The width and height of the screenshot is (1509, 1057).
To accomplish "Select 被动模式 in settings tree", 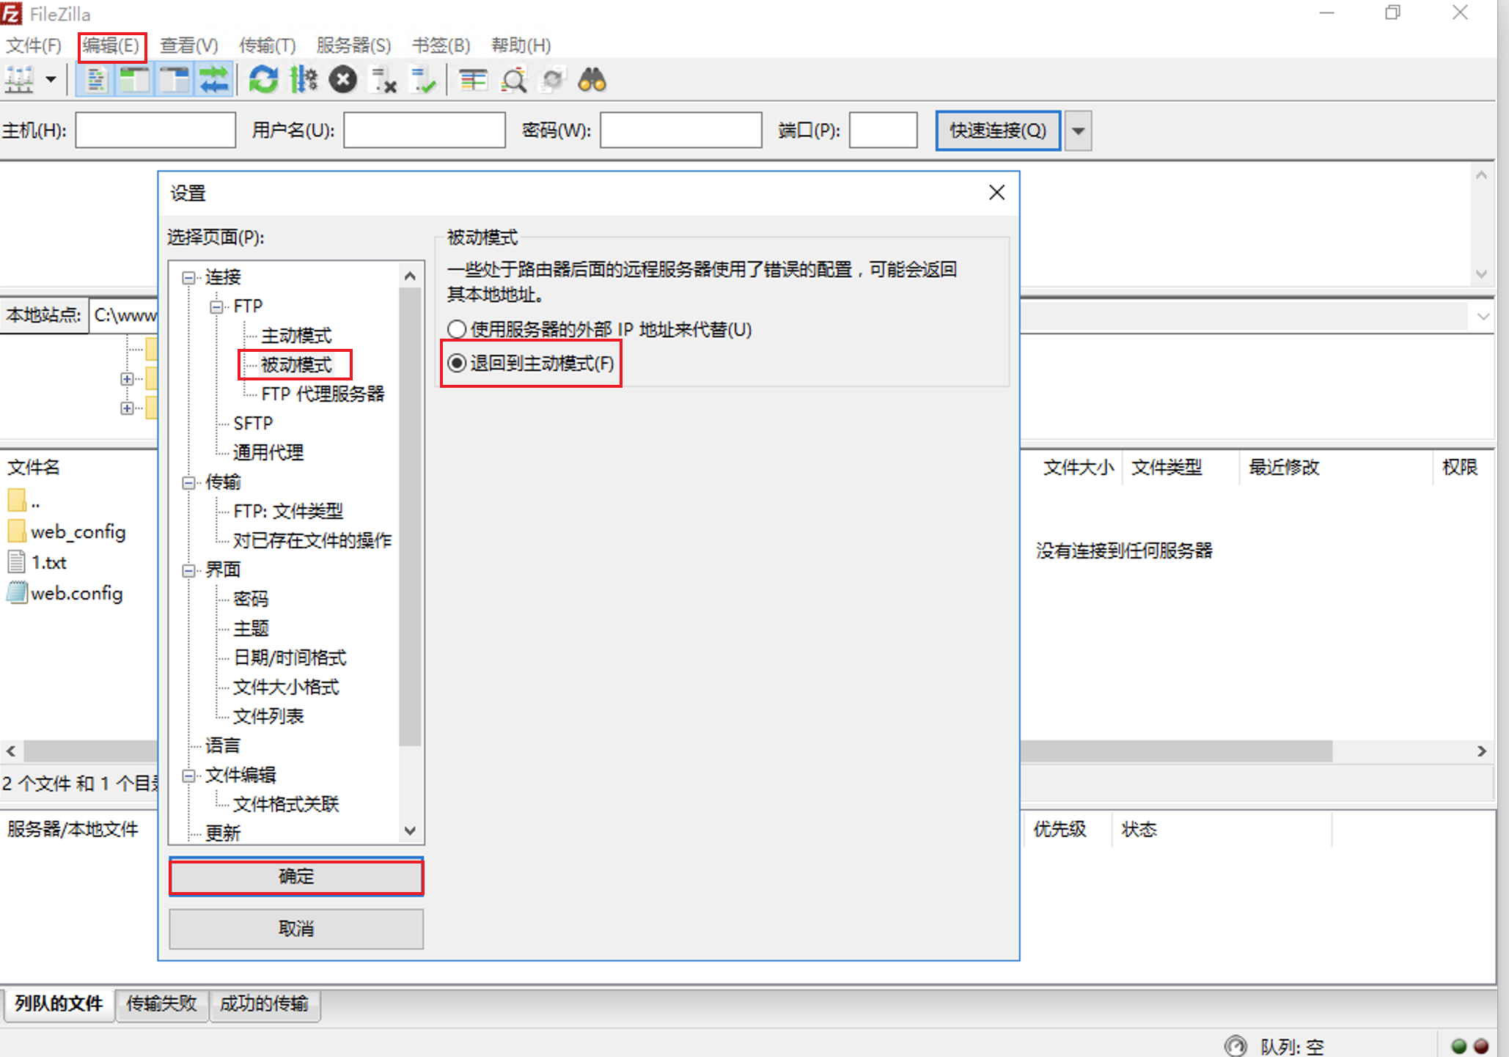I will pyautogui.click(x=296, y=364).
